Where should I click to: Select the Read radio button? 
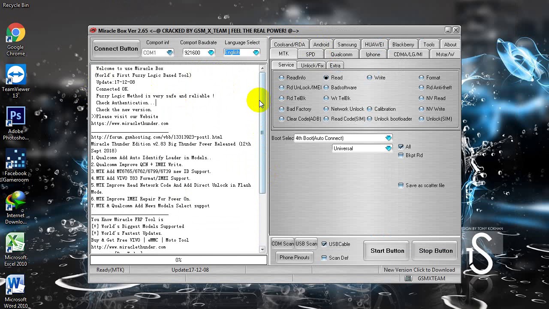[333, 78]
